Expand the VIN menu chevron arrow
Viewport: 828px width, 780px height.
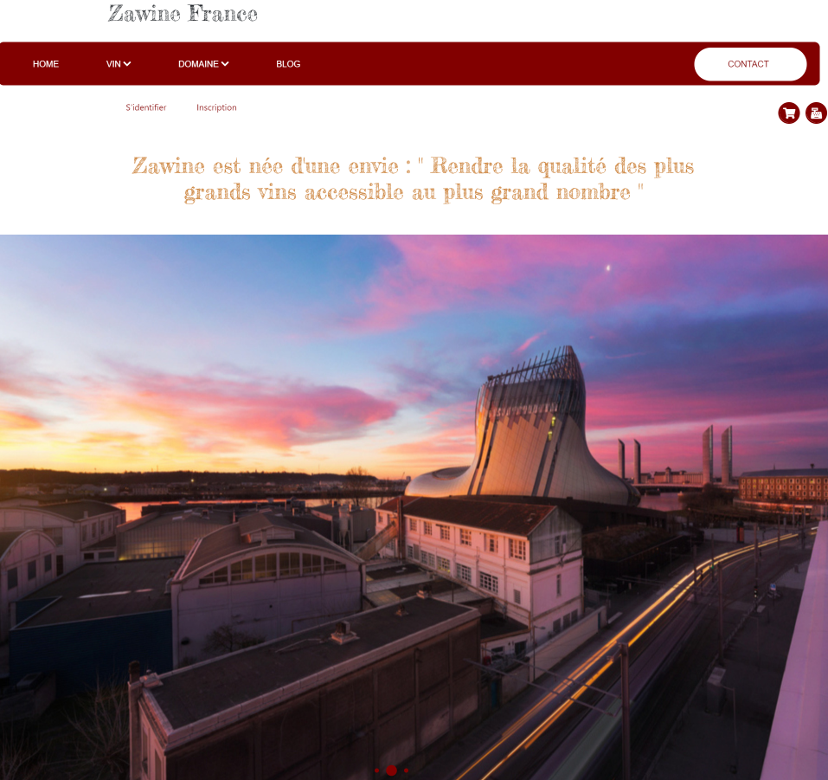tap(127, 64)
